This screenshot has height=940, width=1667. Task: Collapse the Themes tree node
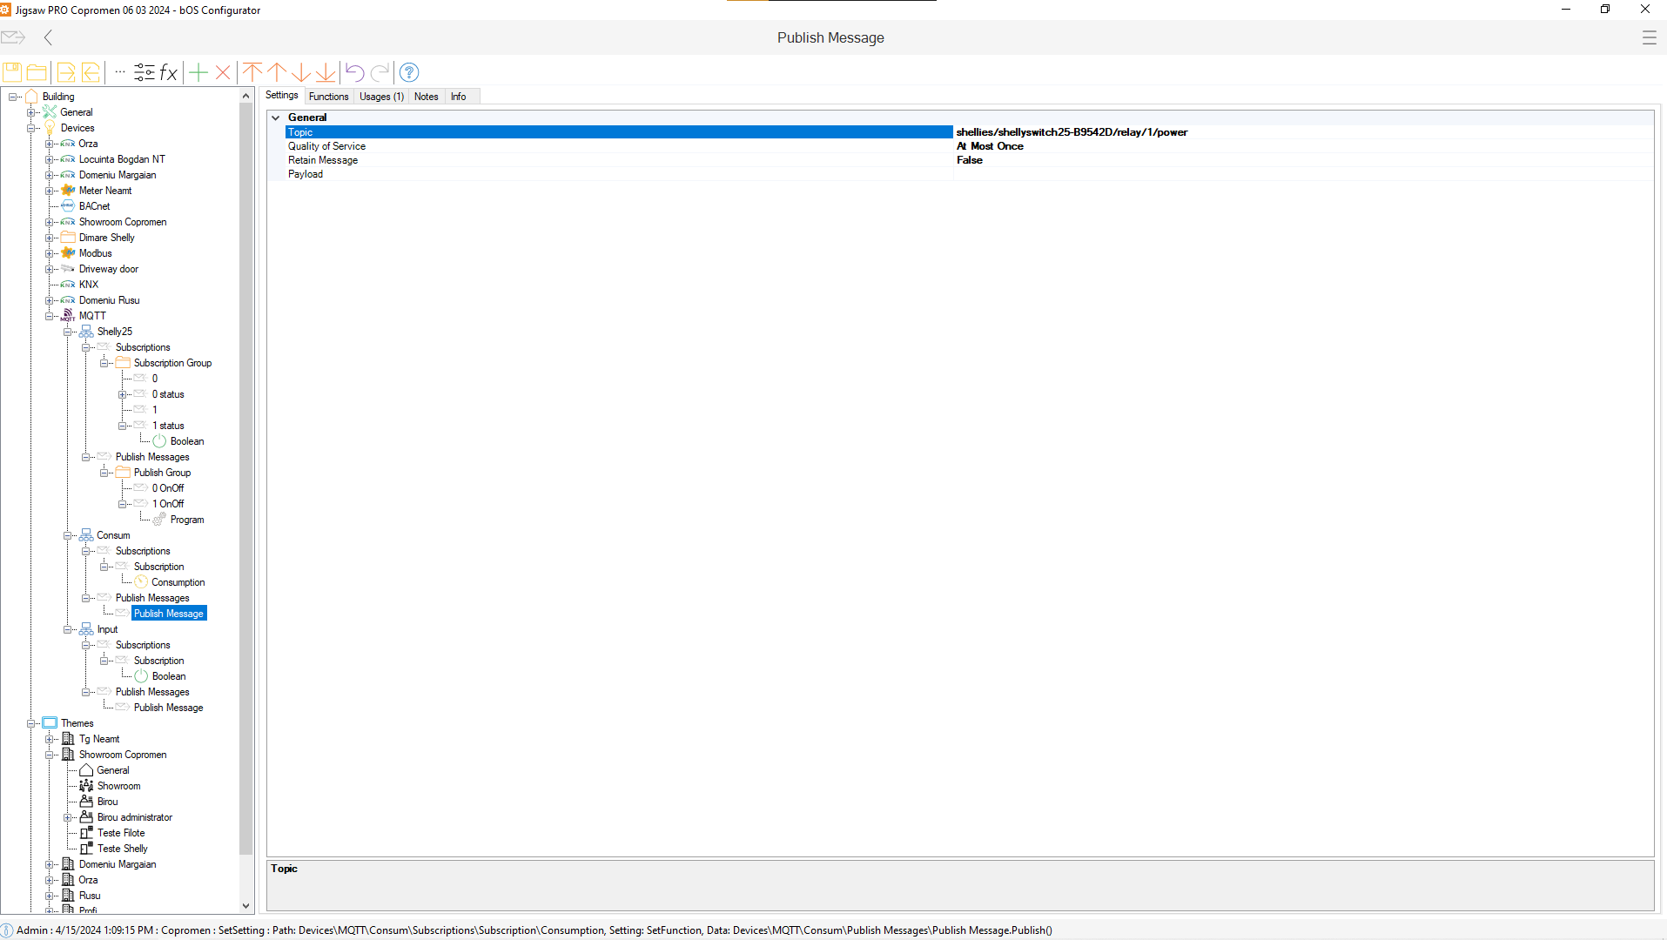coord(31,723)
